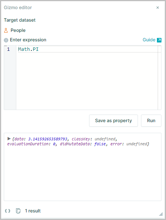
Task: Click the resize handle at panel corner
Action: tap(161, 214)
